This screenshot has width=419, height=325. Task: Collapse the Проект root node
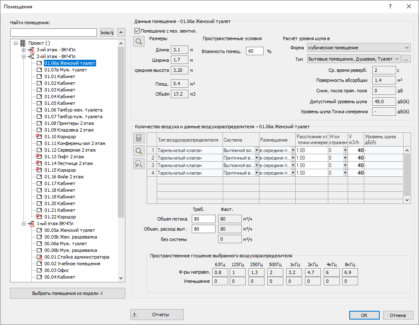tap(16, 43)
